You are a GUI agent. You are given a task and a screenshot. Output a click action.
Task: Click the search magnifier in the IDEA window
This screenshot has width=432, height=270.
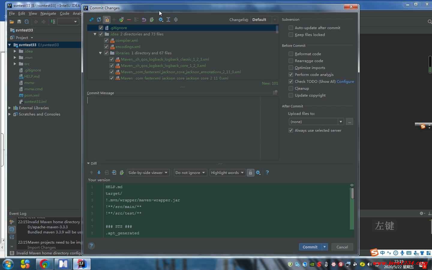[430, 22]
